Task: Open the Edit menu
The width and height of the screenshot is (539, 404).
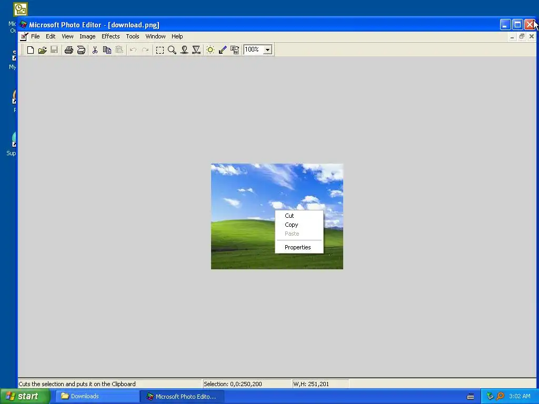Action: [51, 36]
